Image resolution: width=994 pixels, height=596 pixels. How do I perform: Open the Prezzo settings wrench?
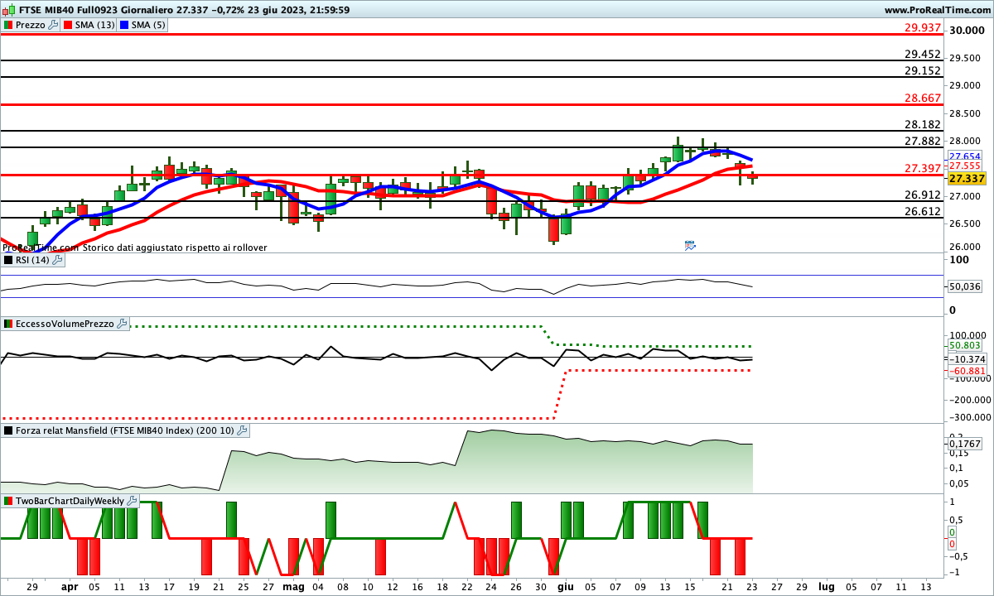(54, 25)
